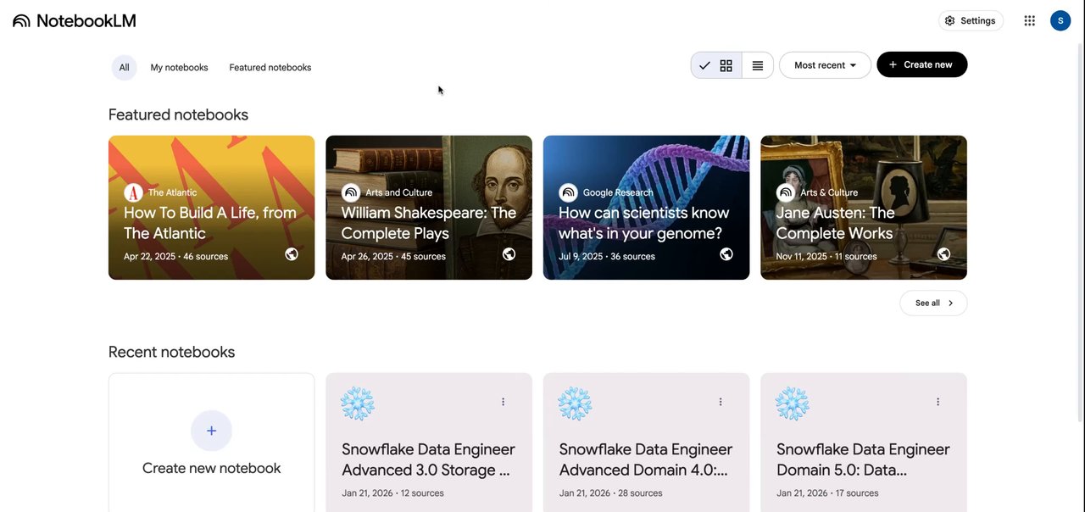Switch to My notebooks tab

click(x=179, y=68)
